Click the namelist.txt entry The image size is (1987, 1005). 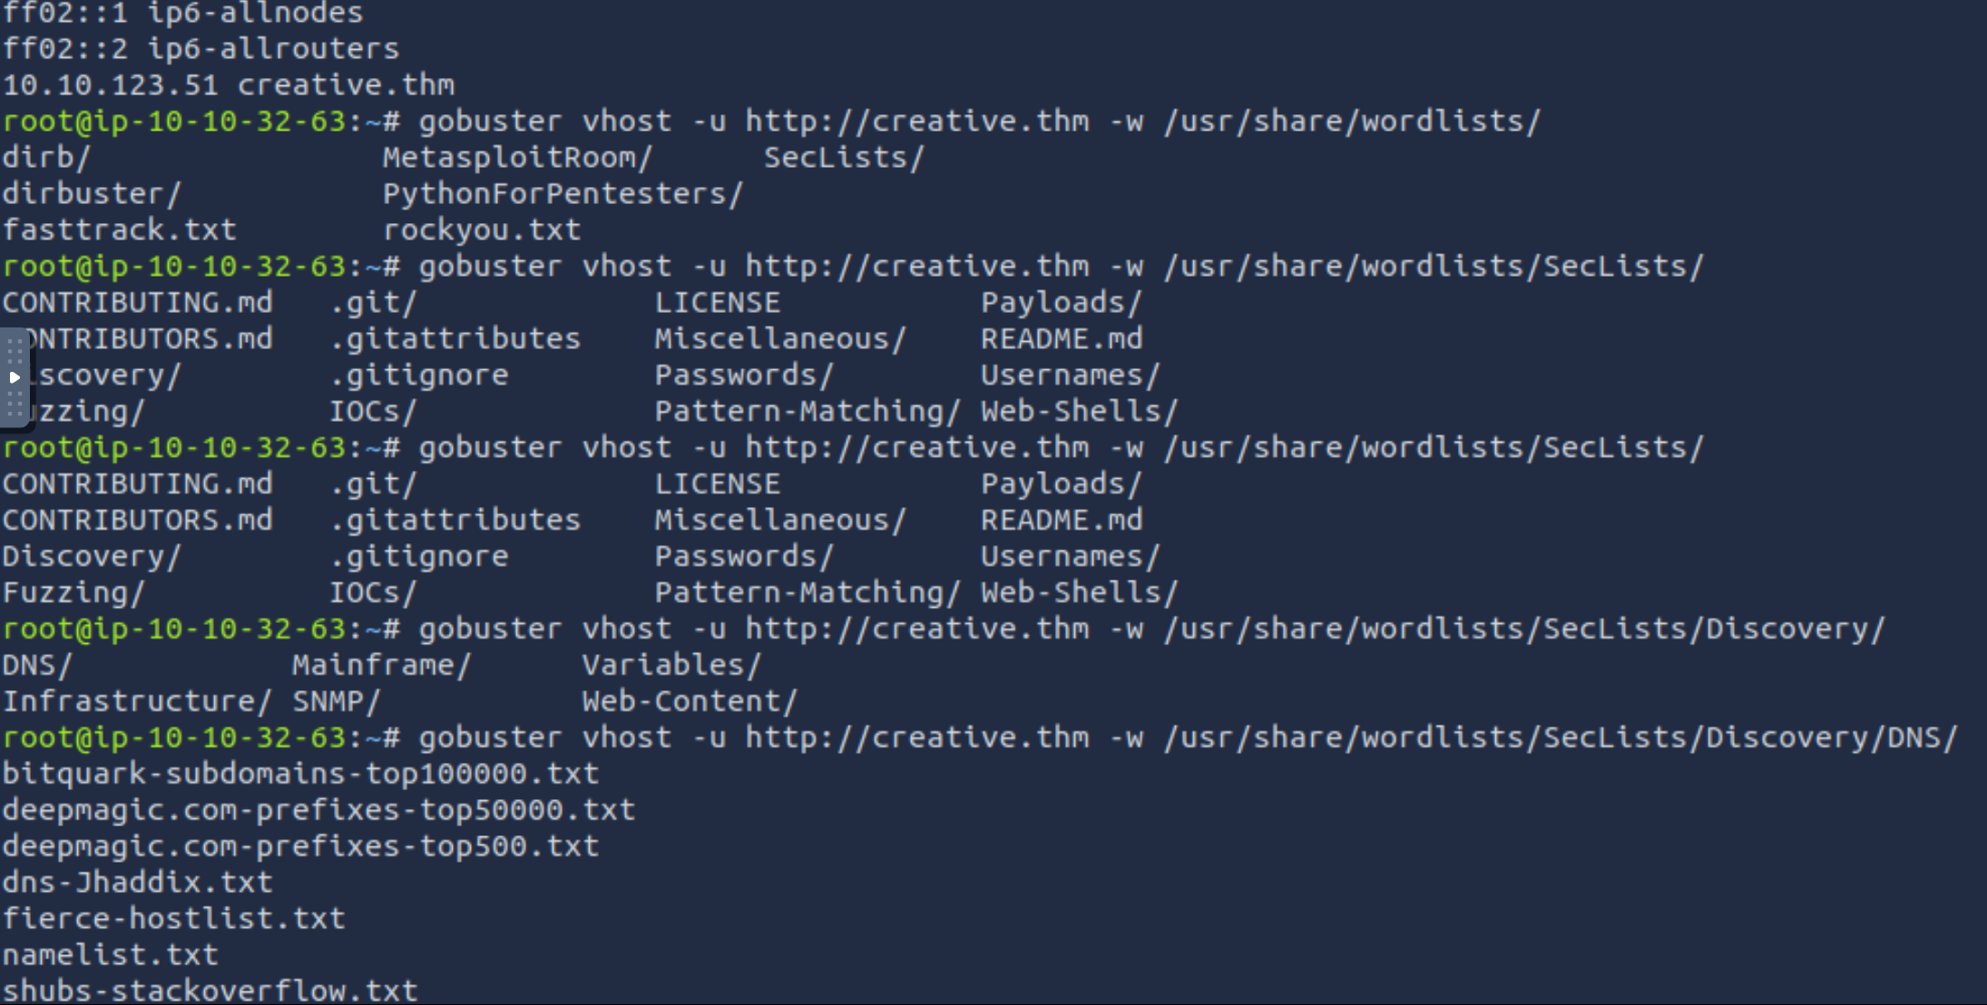tap(110, 955)
